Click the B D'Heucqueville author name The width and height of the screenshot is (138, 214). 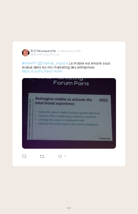pyautogui.click(x=43, y=51)
